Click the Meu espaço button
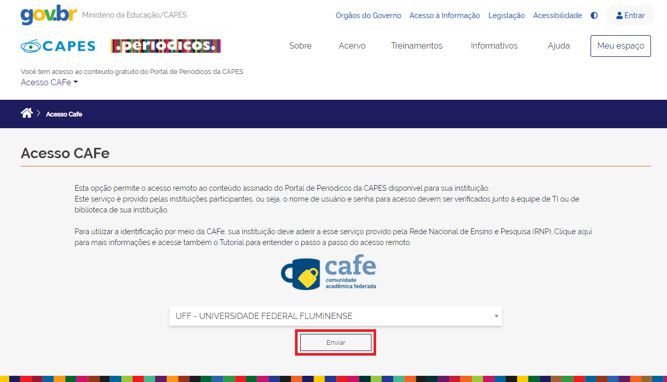This screenshot has width=667, height=382. [620, 45]
